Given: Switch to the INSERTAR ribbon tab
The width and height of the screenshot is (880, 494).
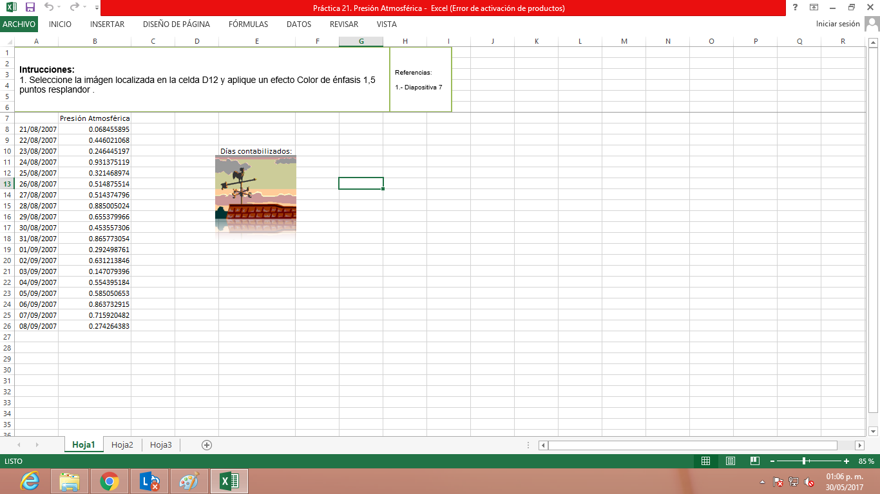Looking at the screenshot, I should (108, 24).
